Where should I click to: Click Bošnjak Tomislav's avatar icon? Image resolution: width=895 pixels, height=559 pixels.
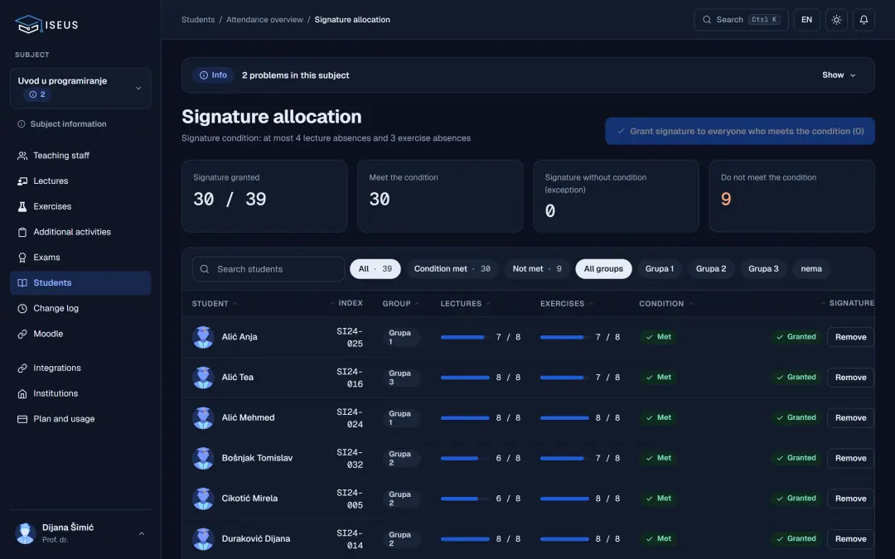[x=203, y=458]
